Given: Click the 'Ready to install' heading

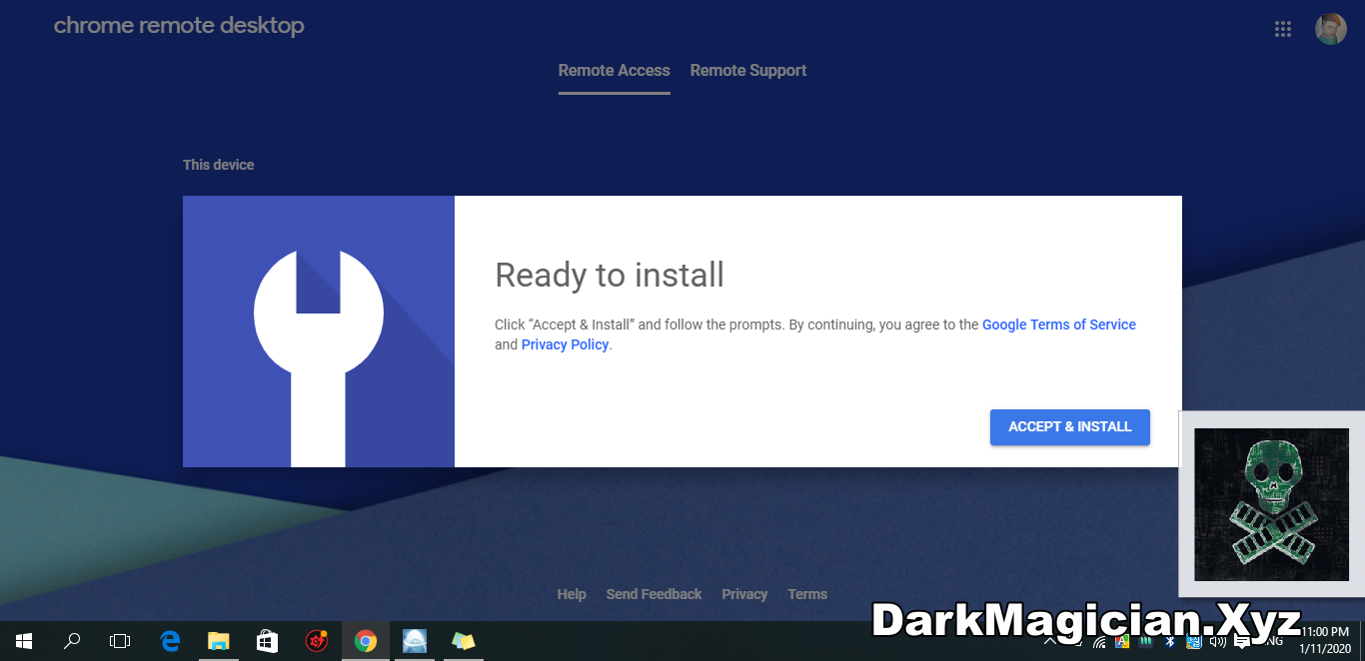Looking at the screenshot, I should click(x=610, y=275).
